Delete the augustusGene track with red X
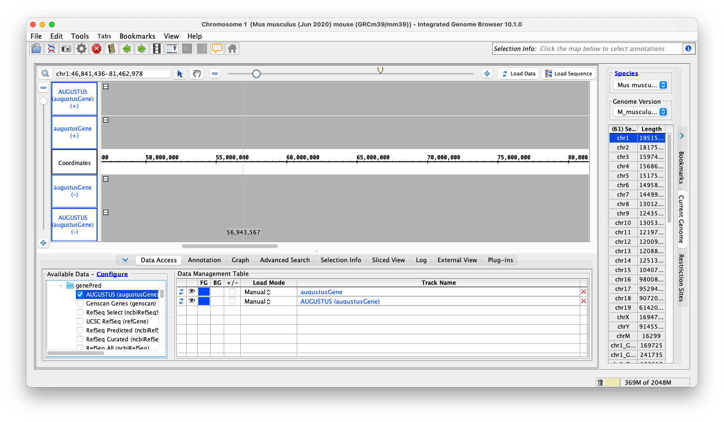The height and width of the screenshot is (422, 724). [584, 292]
